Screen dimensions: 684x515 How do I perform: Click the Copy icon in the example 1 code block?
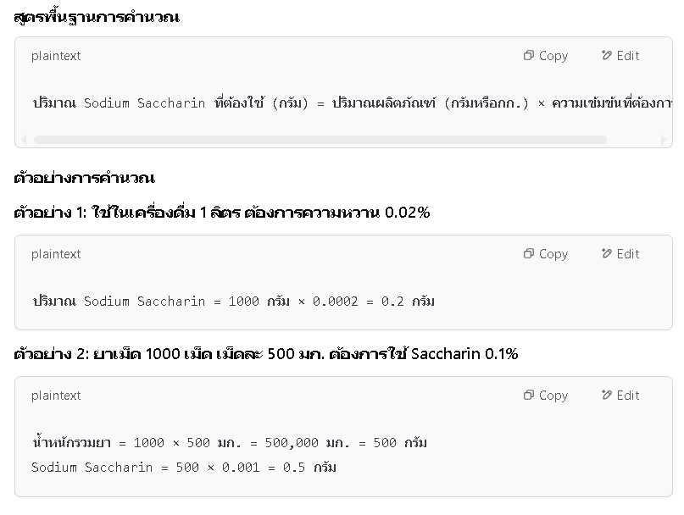tap(528, 253)
